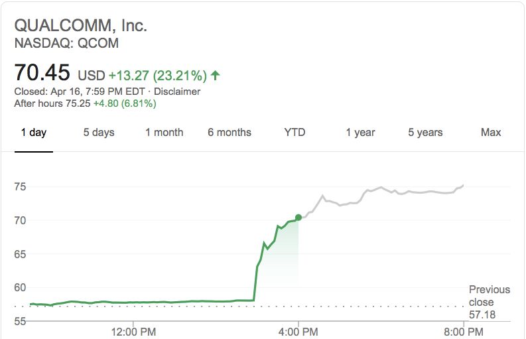
Task: Switch to the 5 days range
Action: (99, 133)
